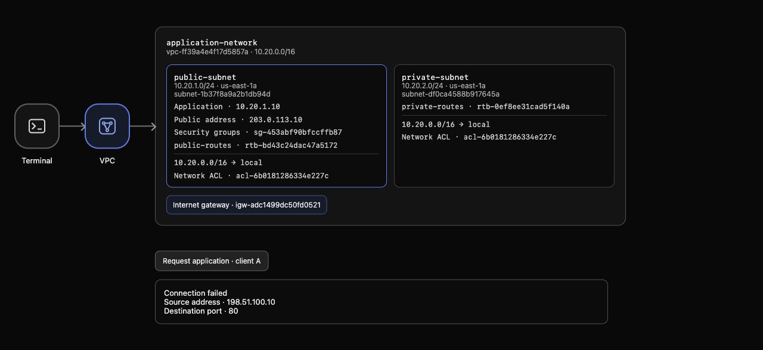Screen dimensions: 763x350
Task: Click the Network ACL row in public-subnet
Action: coord(252,176)
